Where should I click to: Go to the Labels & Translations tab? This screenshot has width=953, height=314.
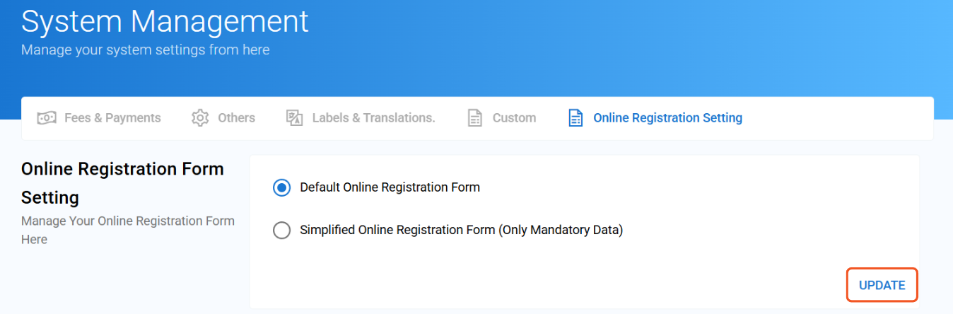coord(361,117)
